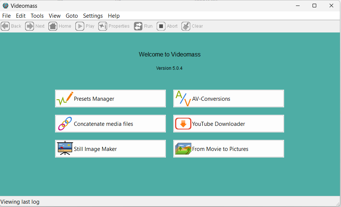
Task: Launch AV-Conversions
Action: point(229,99)
